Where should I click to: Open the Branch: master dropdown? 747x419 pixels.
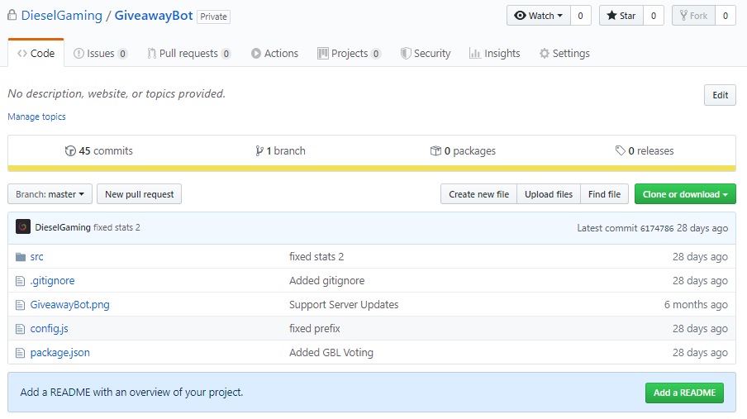[50, 194]
